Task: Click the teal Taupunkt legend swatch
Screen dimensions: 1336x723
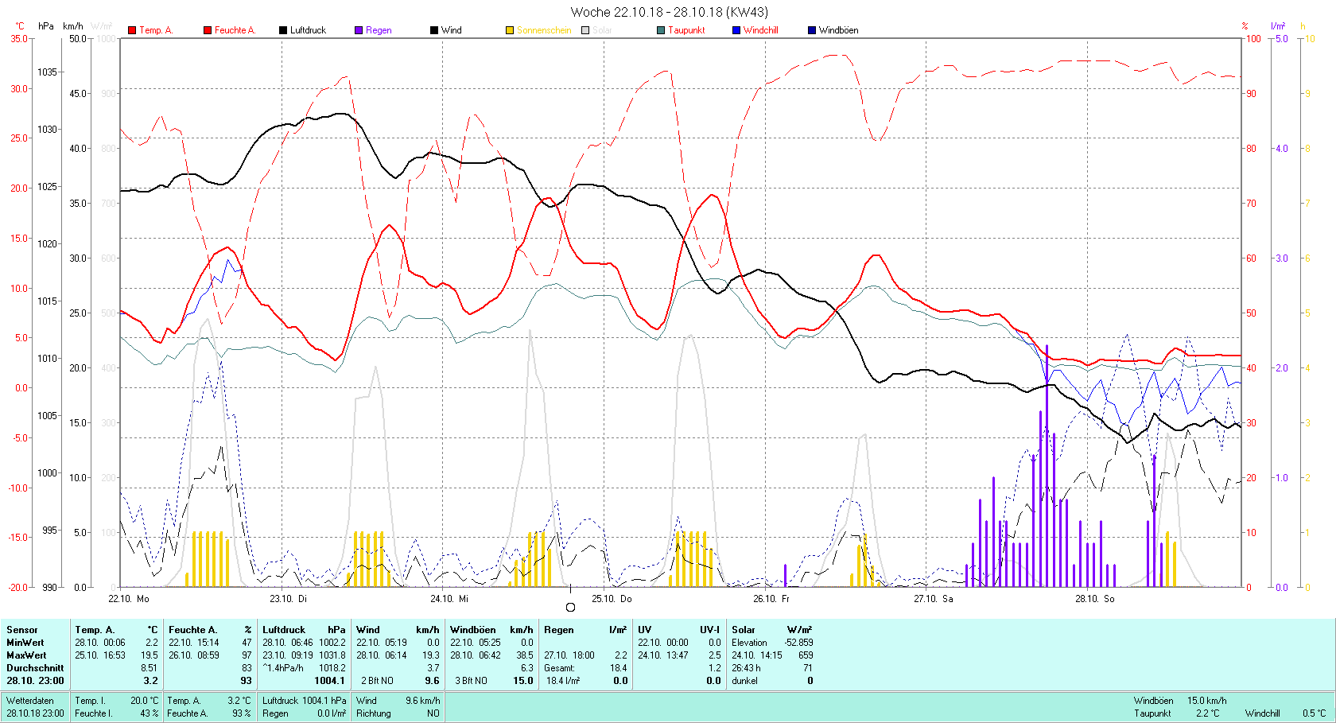Action: pyautogui.click(x=661, y=30)
